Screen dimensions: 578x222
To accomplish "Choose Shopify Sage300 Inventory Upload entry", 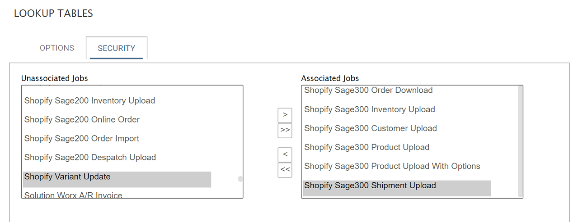I will [x=369, y=109].
